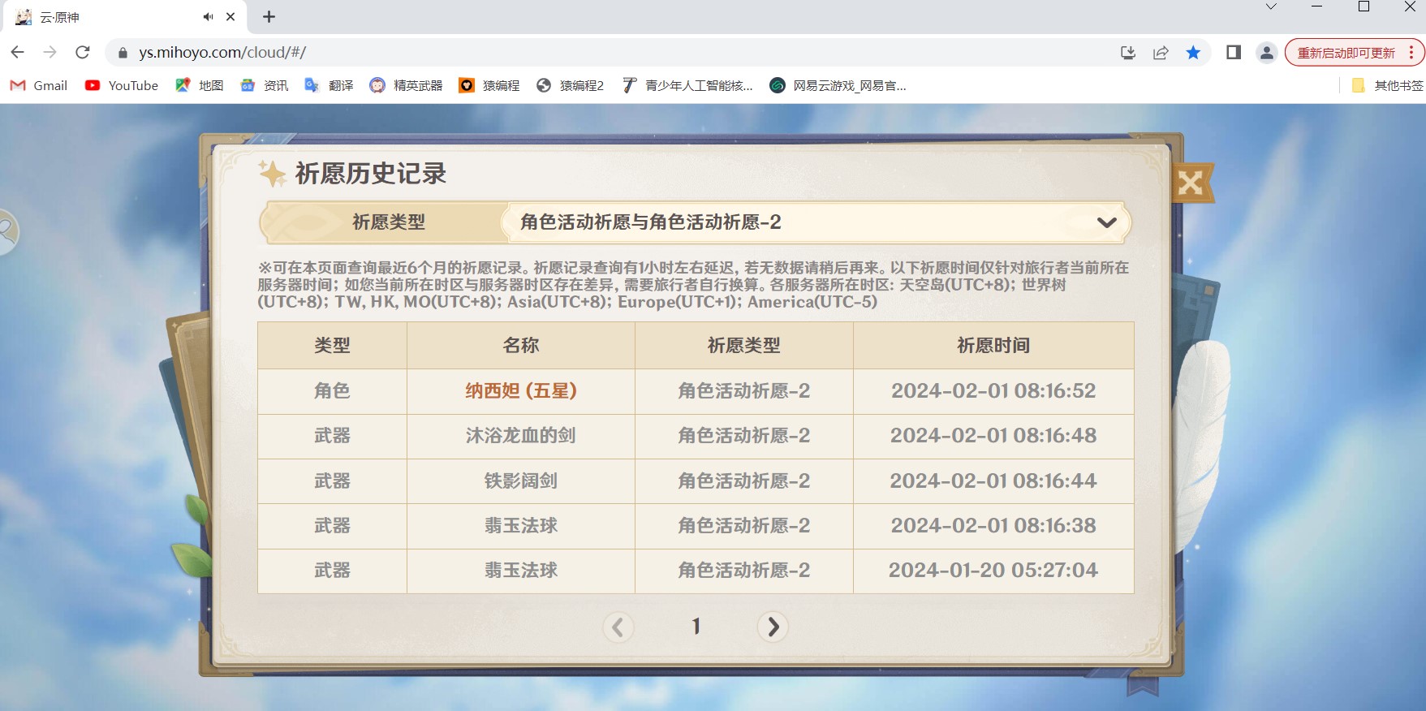Open the 其他书签 bookmarks folder
The height and width of the screenshot is (711, 1426).
tap(1387, 85)
